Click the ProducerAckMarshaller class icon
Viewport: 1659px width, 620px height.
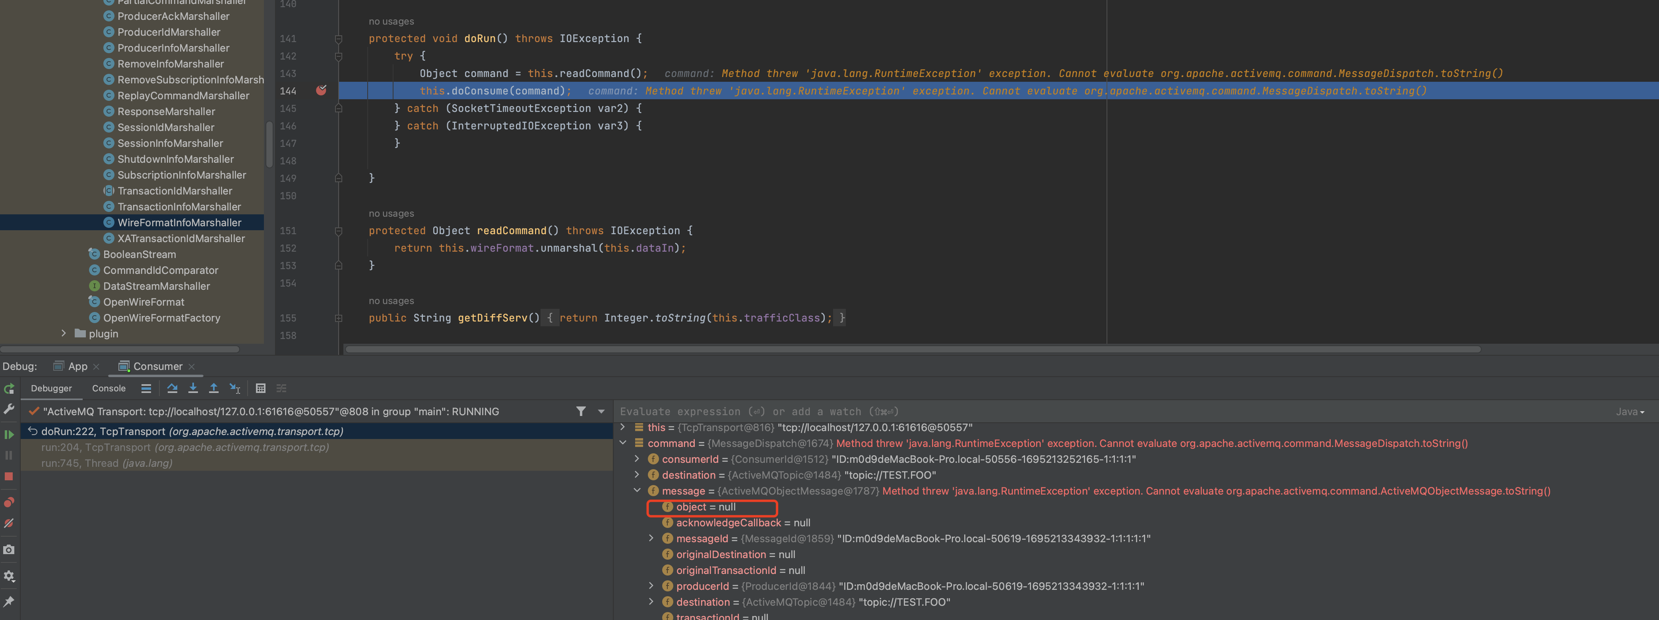tap(109, 16)
